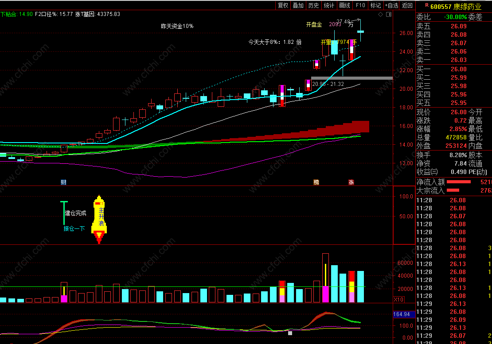Click the 今开 label

[x=475, y=112]
